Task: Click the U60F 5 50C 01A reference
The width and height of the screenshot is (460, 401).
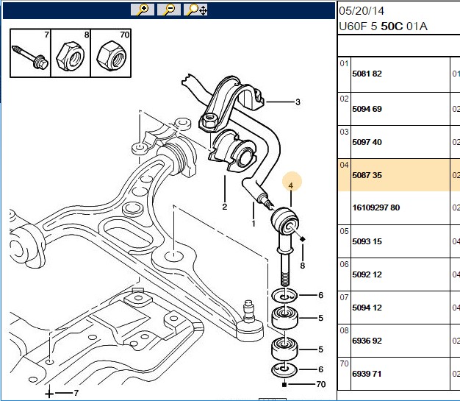Action: [x=383, y=26]
